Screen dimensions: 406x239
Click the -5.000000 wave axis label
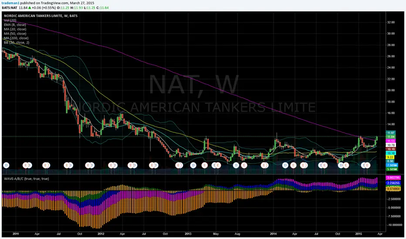tap(393, 207)
